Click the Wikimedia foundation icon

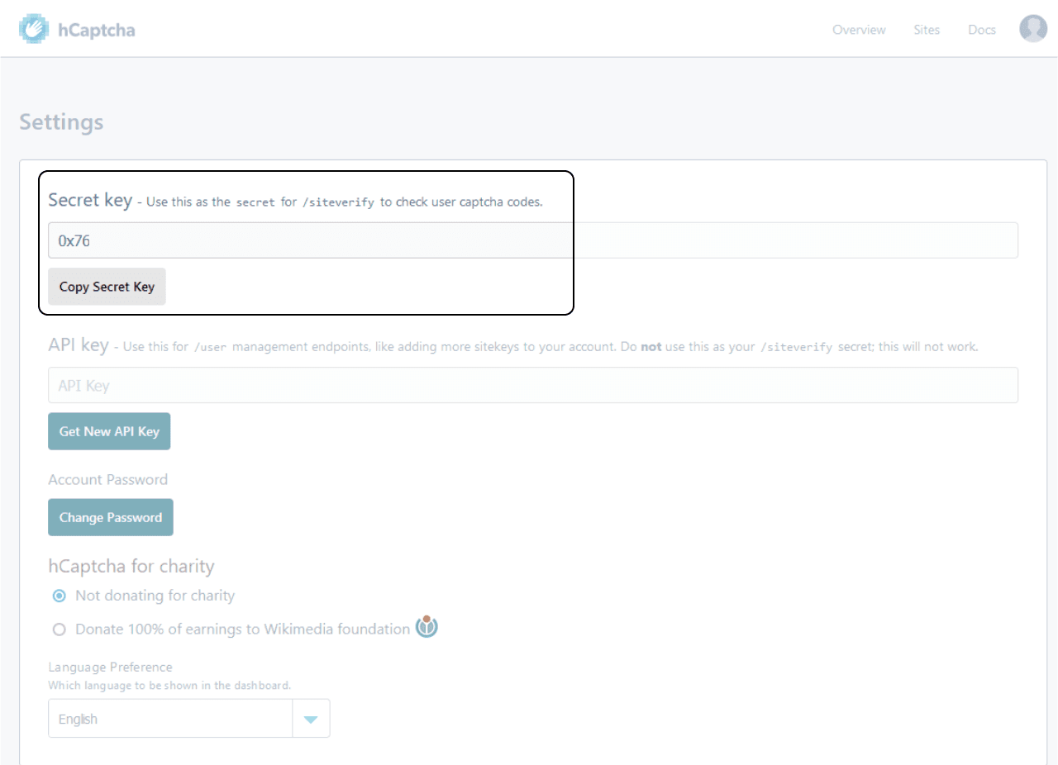427,627
